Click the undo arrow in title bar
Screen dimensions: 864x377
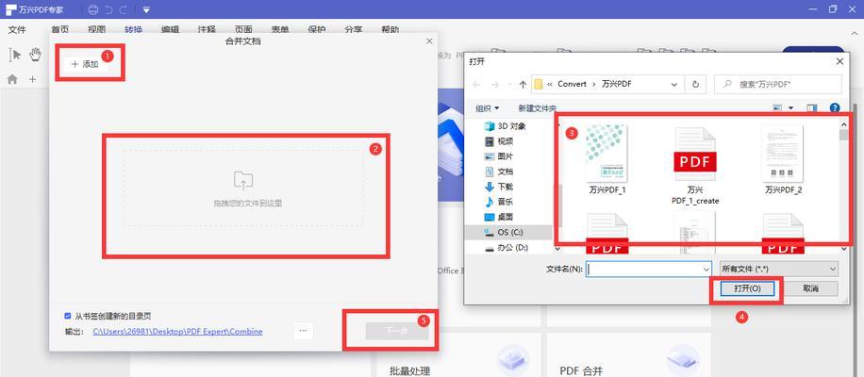109,9
